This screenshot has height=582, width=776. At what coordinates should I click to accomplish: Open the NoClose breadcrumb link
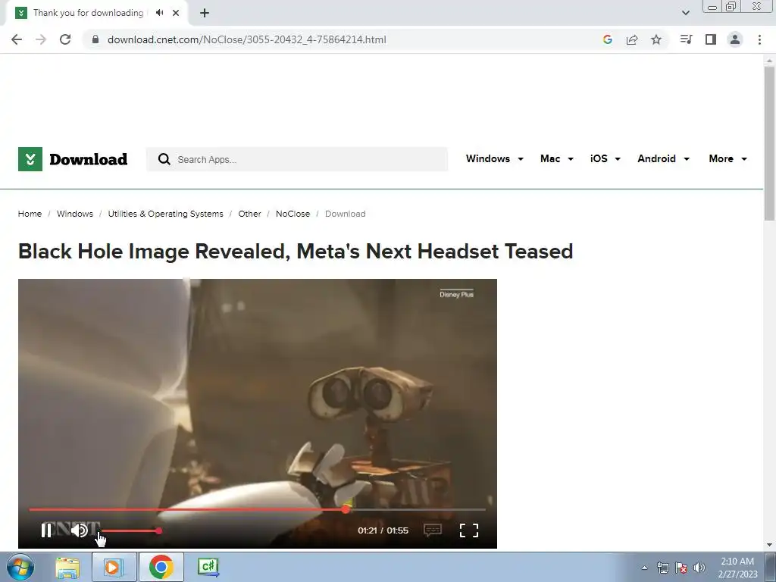pos(293,214)
